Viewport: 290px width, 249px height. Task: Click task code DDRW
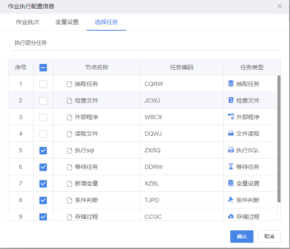point(154,167)
